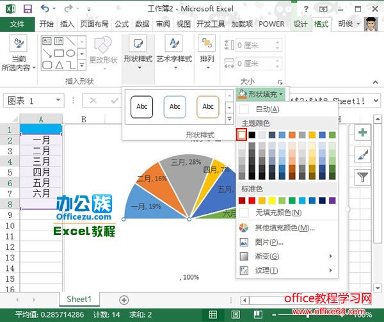384x322 pixels.
Task: Click the user profile picture
Action: click(371, 24)
